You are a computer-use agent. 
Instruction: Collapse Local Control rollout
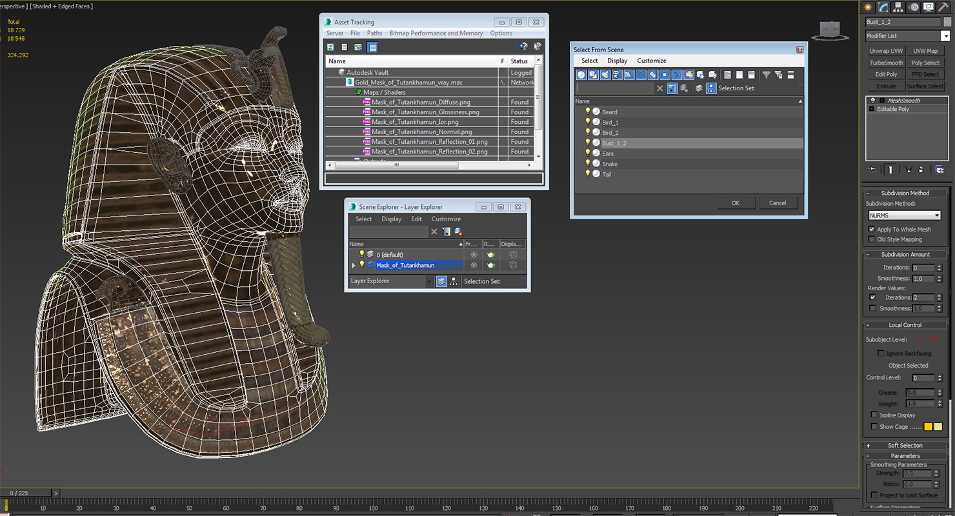(x=905, y=325)
